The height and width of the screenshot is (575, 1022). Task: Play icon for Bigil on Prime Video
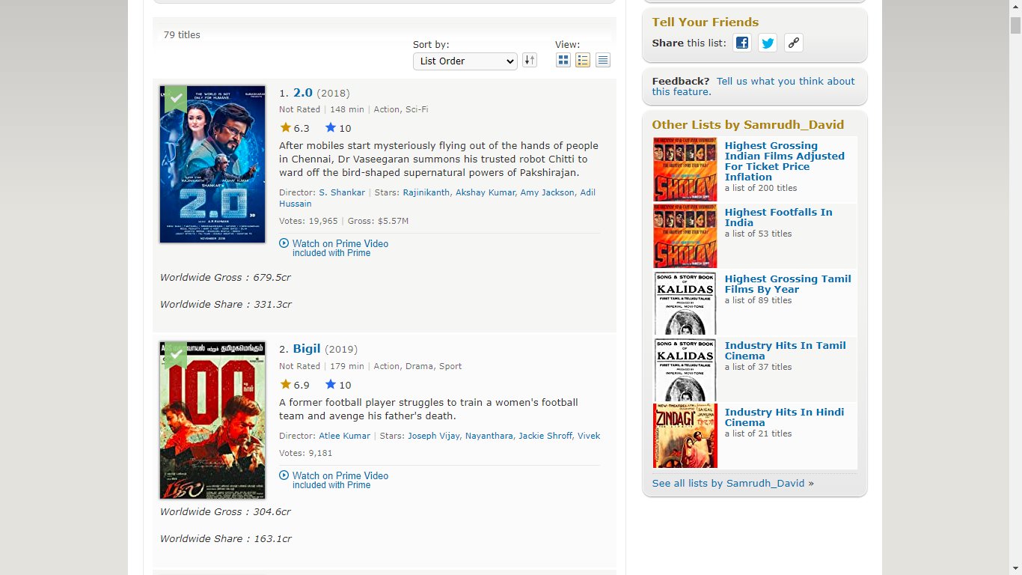tap(284, 475)
